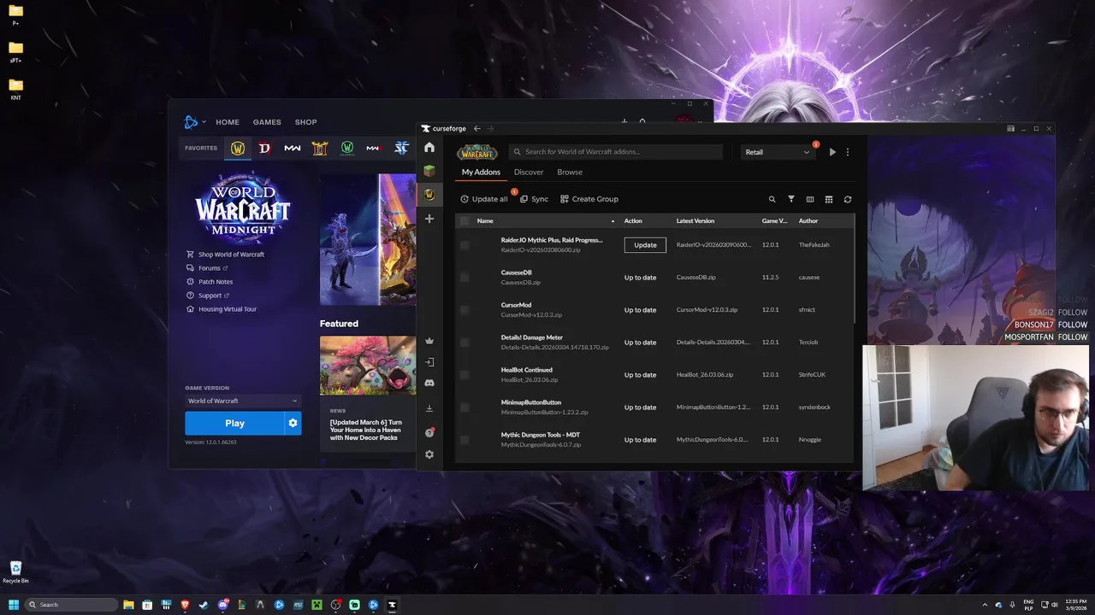Update the Raider.IO addon
Screen dimensions: 1095x615
click(x=645, y=245)
